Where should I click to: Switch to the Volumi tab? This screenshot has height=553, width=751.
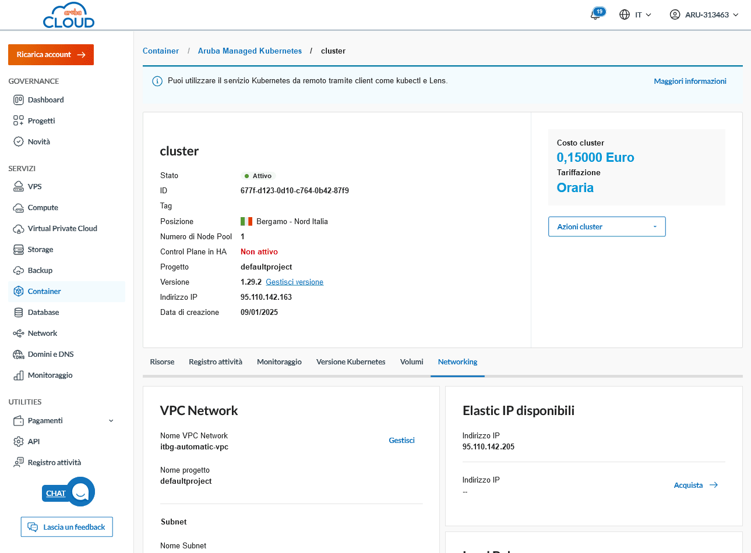[411, 362]
